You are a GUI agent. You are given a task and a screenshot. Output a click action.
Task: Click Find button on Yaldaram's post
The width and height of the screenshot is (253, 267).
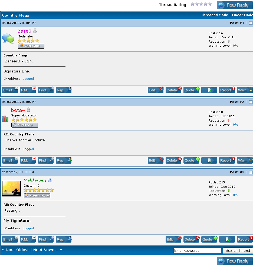(46, 239)
